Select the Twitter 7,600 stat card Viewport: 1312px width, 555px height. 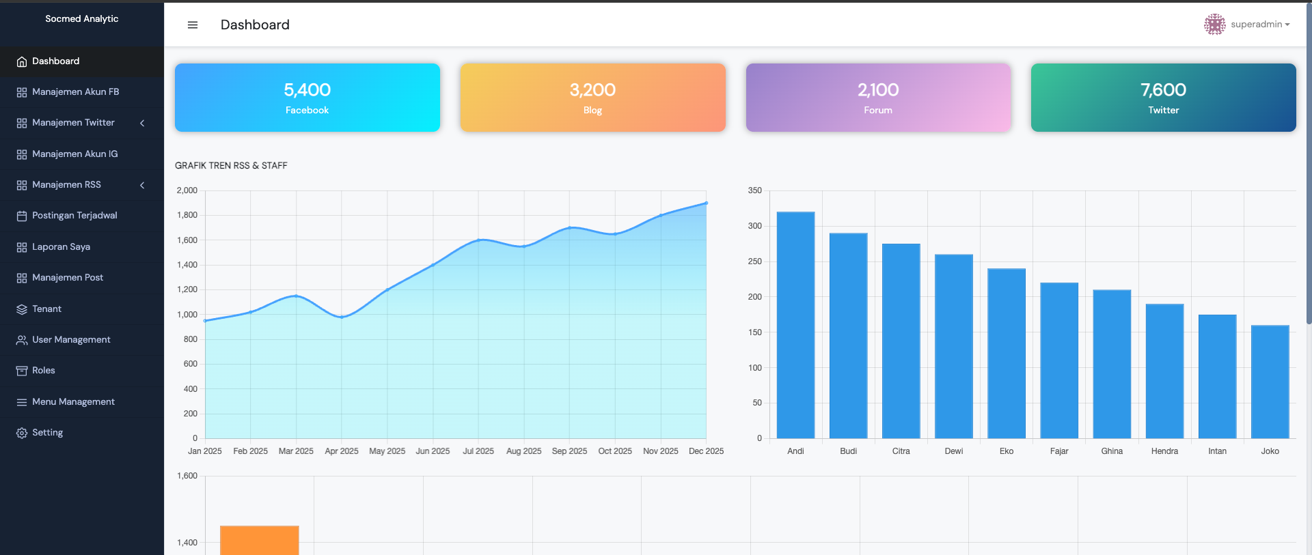coord(1163,98)
